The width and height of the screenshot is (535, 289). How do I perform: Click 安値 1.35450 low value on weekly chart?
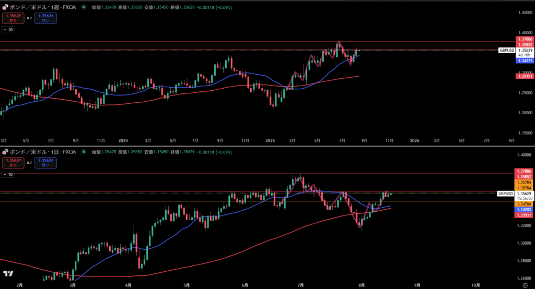pyautogui.click(x=156, y=7)
